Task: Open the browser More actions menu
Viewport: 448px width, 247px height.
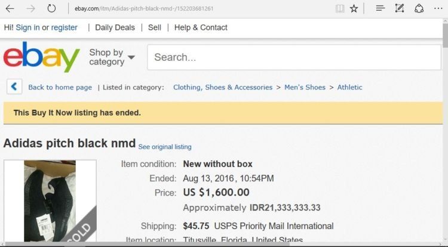Action: pos(438,8)
